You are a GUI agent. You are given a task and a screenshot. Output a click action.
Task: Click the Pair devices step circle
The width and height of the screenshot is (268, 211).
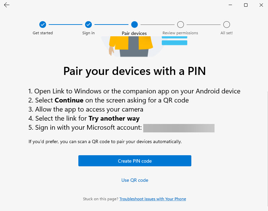(135, 25)
